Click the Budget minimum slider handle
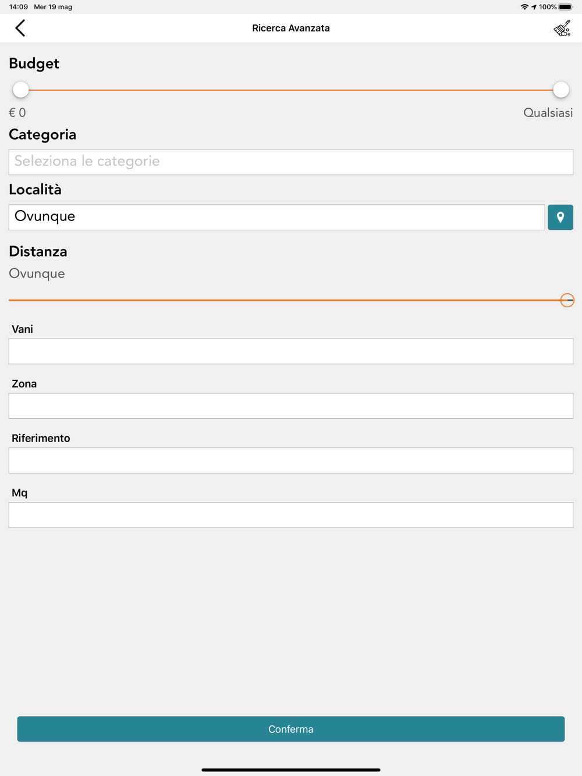 21,90
